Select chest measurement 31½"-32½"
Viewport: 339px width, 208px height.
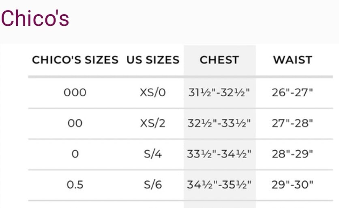click(219, 93)
